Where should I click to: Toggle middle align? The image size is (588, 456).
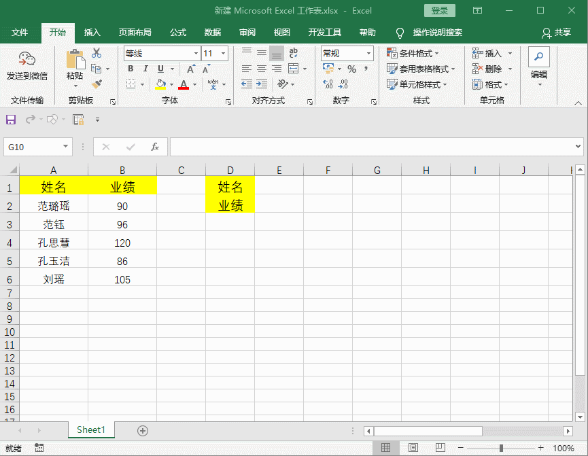coord(262,53)
